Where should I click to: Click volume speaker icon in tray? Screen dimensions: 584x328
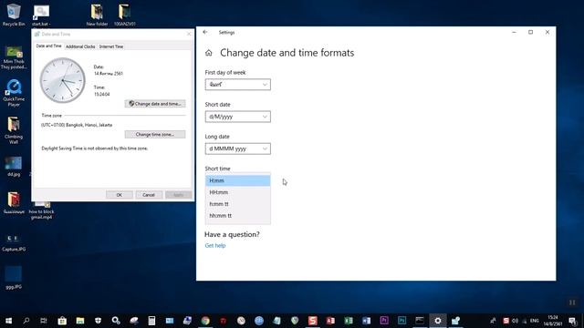[515, 321]
